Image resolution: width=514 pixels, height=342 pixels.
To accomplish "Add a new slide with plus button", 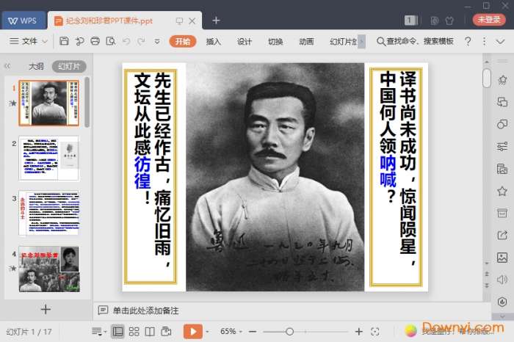I will pyautogui.click(x=46, y=310).
